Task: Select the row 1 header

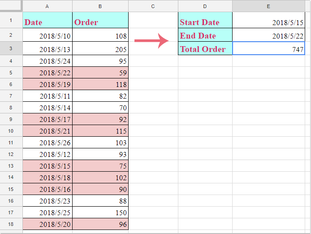Action: click(11, 21)
